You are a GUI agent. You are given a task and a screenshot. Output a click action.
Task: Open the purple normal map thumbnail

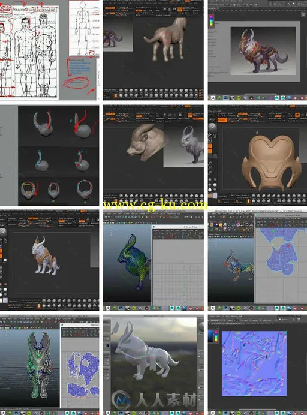(257, 365)
